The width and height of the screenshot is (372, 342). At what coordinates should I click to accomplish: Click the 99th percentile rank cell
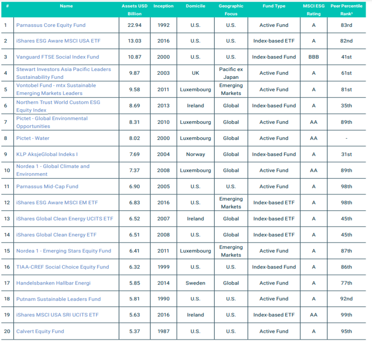346,315
